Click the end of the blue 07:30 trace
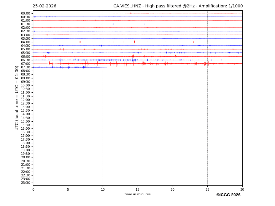Screen dimensions: 275x206 107,67
